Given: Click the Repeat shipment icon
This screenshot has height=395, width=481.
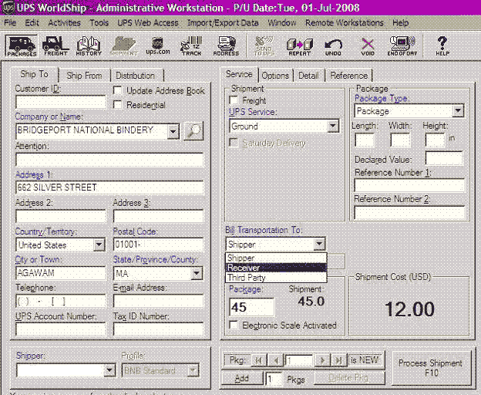Looking at the screenshot, I should [300, 46].
